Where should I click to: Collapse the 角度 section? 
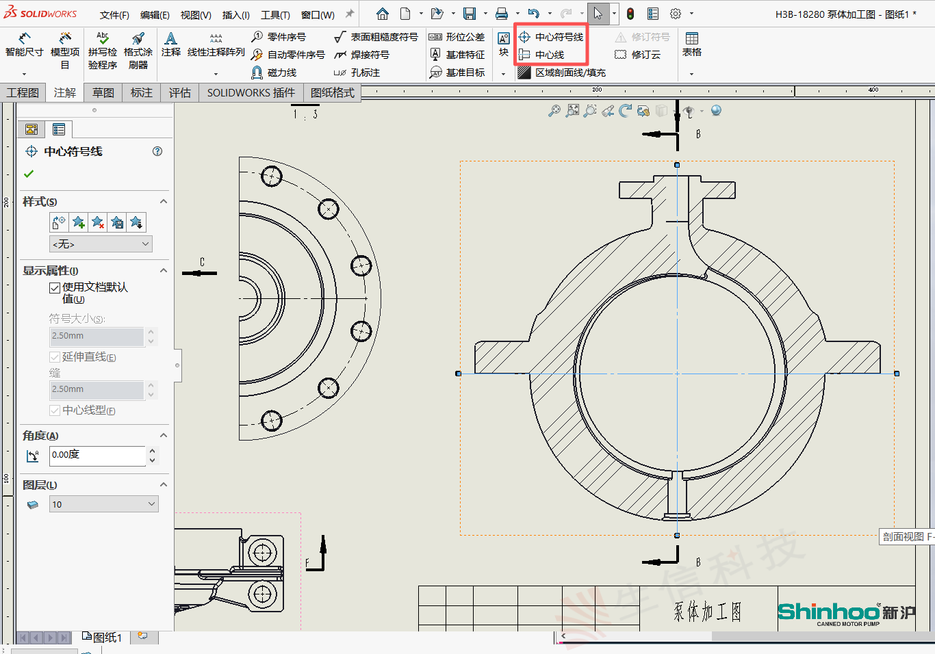tap(164, 435)
